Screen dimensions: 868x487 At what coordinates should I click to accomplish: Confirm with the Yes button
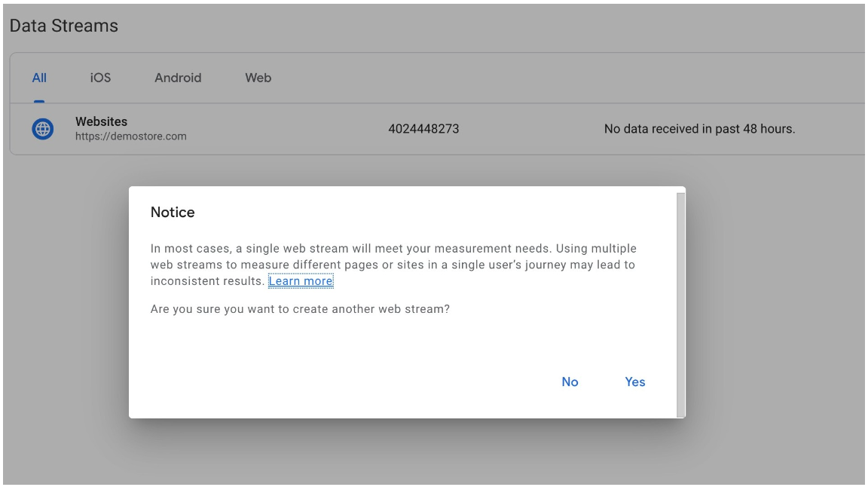(634, 382)
